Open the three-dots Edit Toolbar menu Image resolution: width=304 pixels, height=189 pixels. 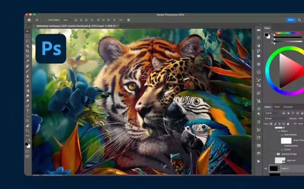coord(28,135)
